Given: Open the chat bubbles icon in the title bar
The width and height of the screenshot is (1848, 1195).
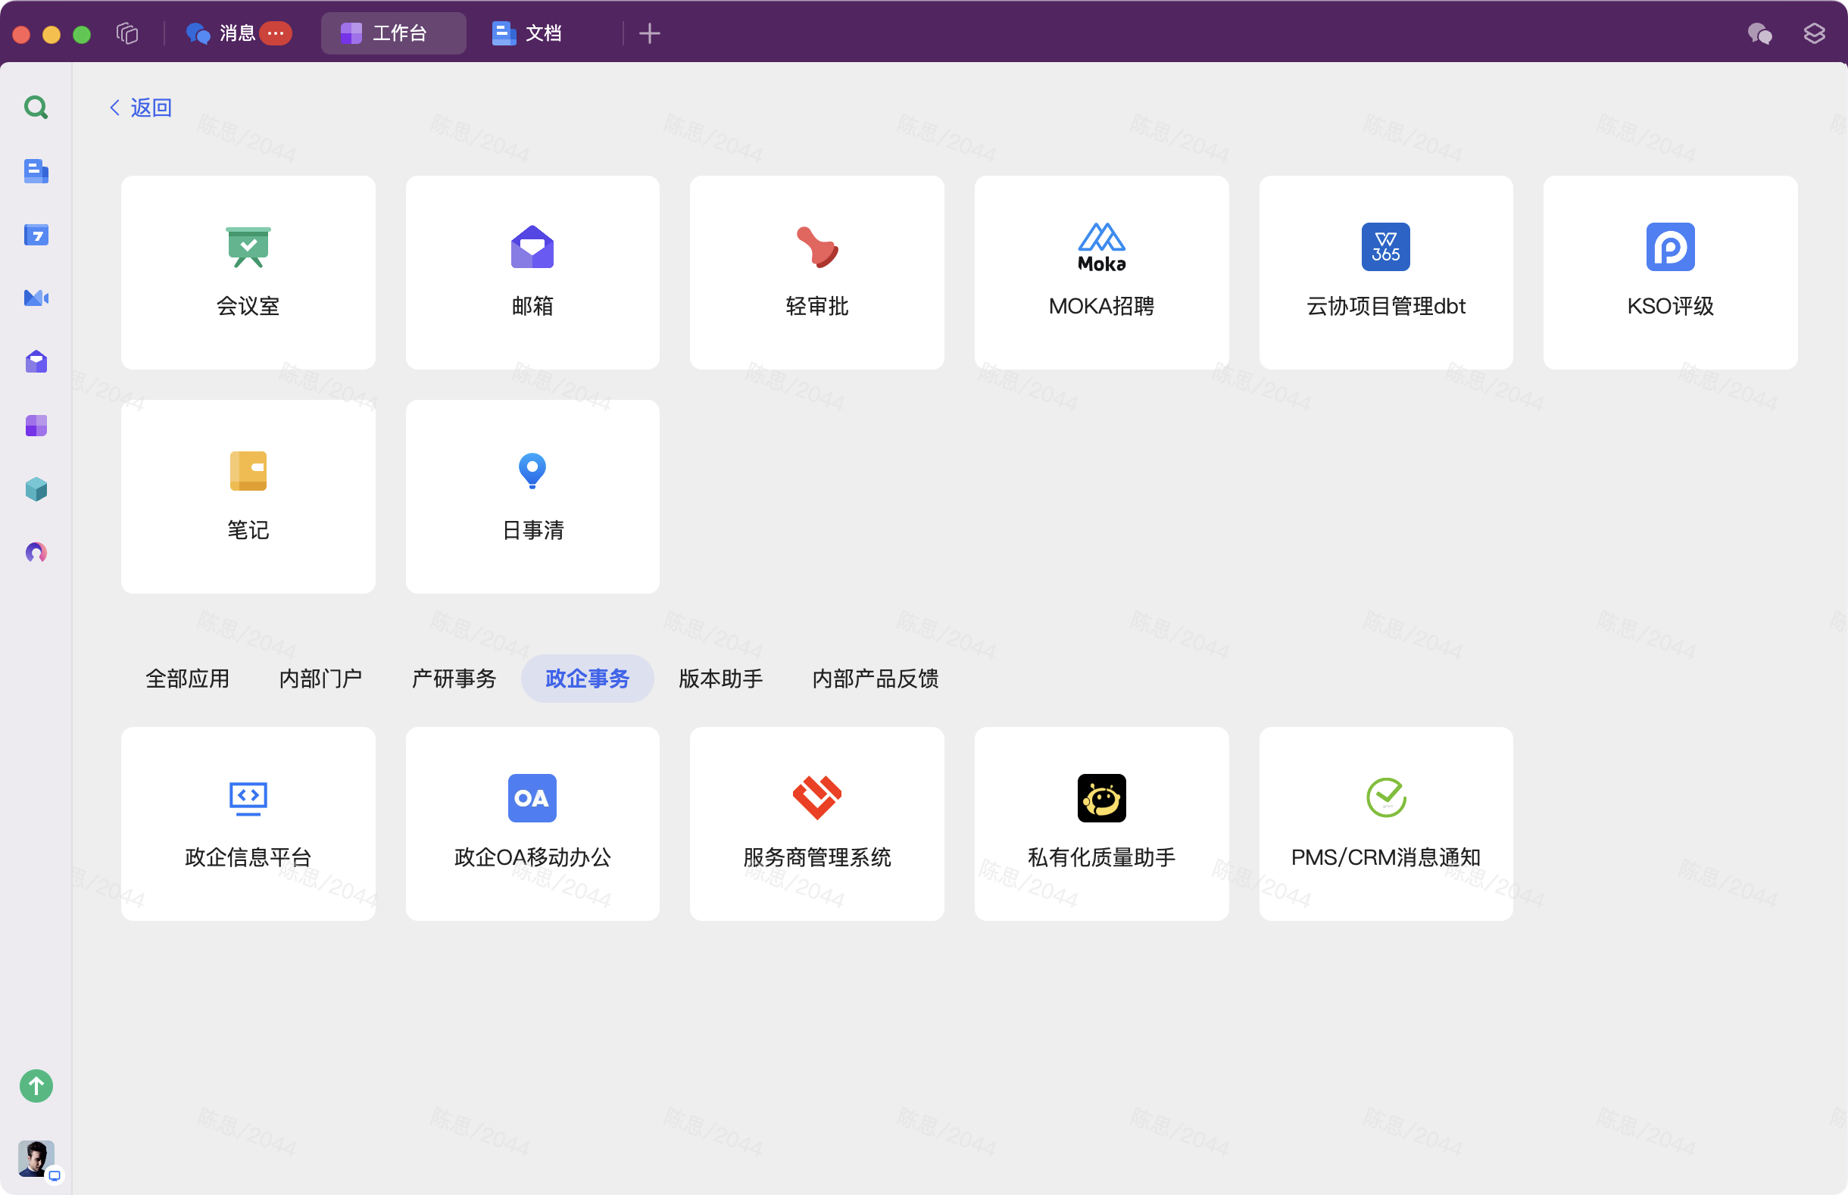Looking at the screenshot, I should tap(1759, 33).
